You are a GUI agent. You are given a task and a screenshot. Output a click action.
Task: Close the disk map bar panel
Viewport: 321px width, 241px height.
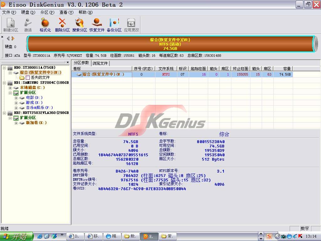click(x=2, y=37)
